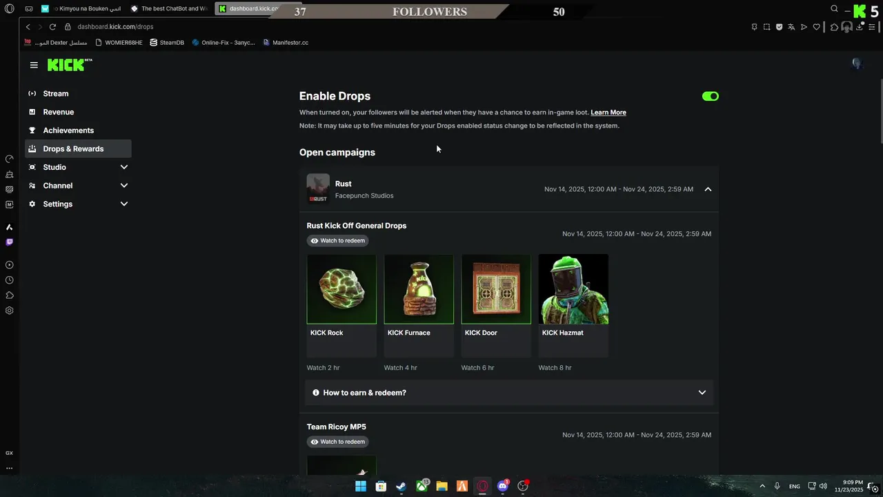Click the translate page icon

pos(791,27)
